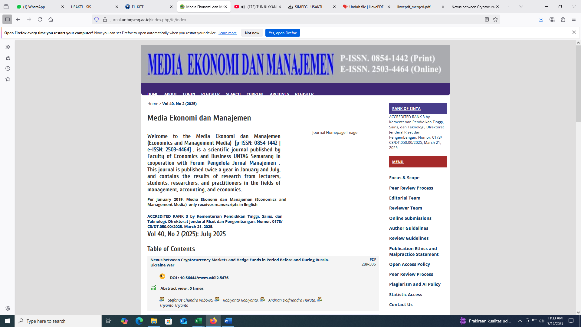Open Firefox home page icon

51,19
